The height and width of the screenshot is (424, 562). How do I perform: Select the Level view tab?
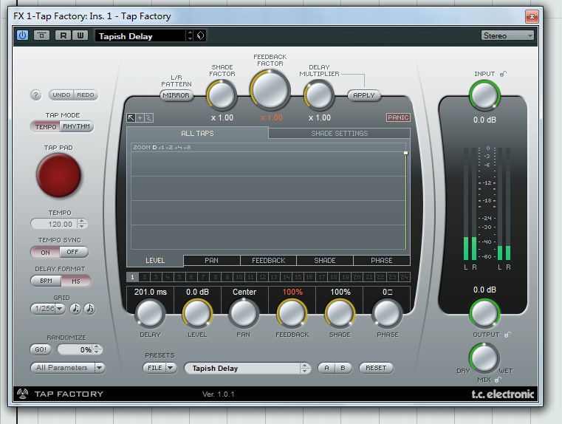click(x=155, y=261)
